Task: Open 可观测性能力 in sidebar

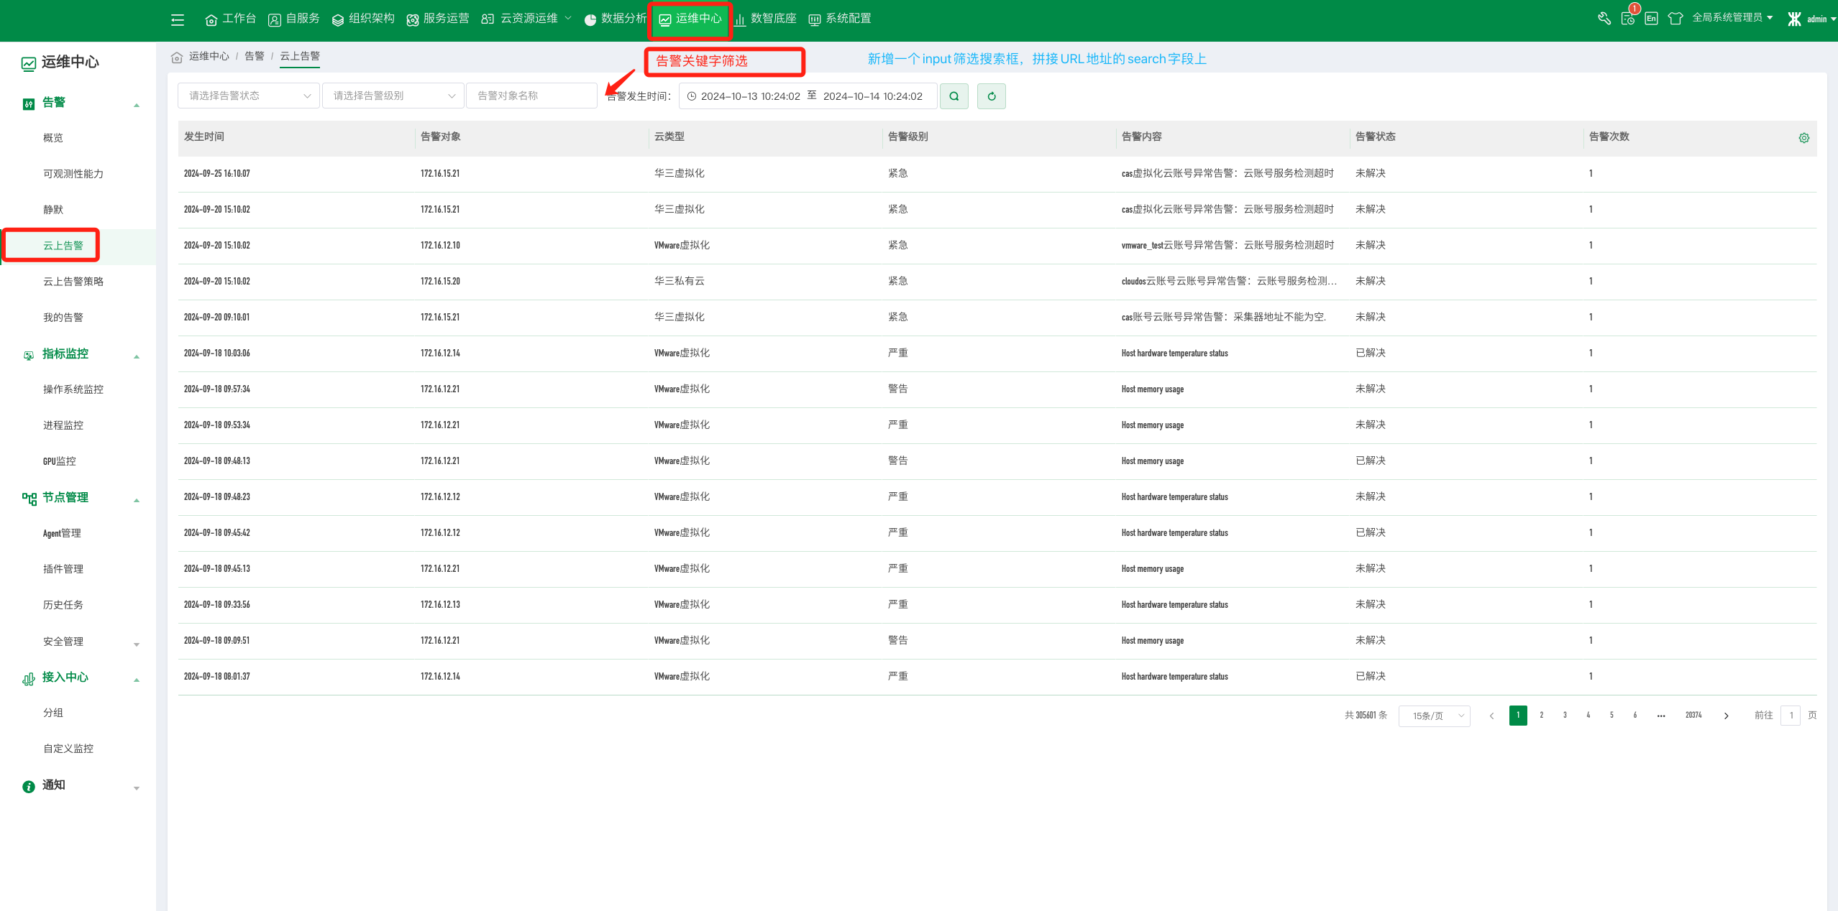Action: click(73, 174)
